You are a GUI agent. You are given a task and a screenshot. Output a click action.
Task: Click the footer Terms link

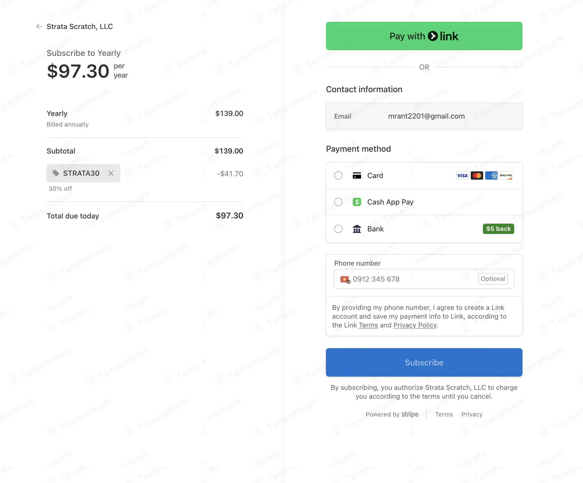(x=444, y=414)
